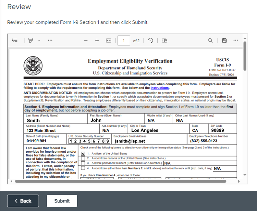Open the table of contents icon
The image size is (257, 211).
pyautogui.click(x=15, y=40)
